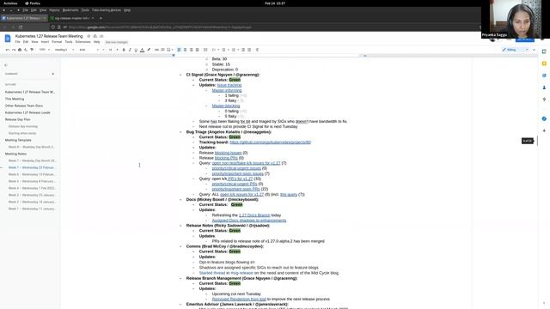This screenshot has height=309, width=550.
Task: Click the Insert link icon
Action: click(x=156, y=50)
